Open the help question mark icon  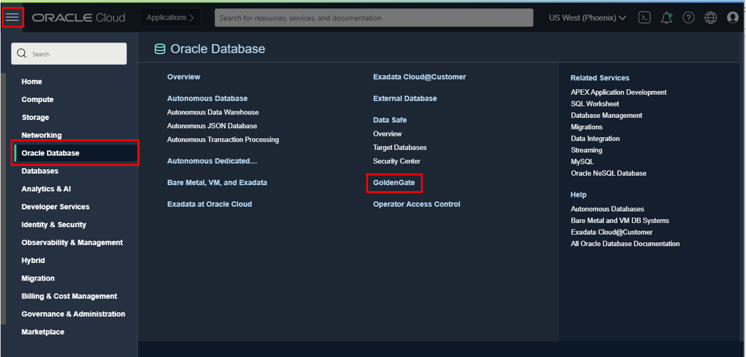[688, 18]
